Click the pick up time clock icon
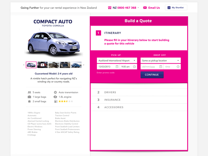The image size is (208, 156). (134, 67)
